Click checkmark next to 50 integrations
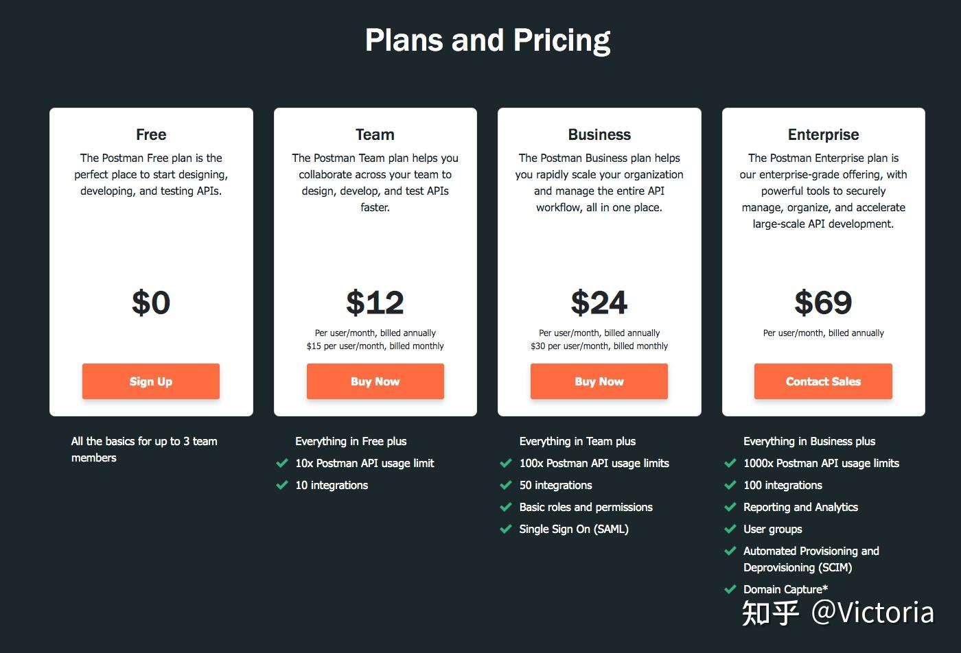This screenshot has height=653, width=961. [x=506, y=485]
